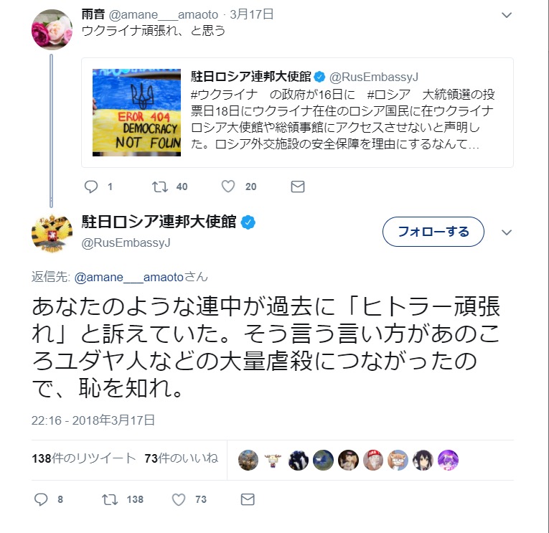The width and height of the screenshot is (549, 533).
Task: Like the embassy tweet showing 73
Action: click(178, 499)
